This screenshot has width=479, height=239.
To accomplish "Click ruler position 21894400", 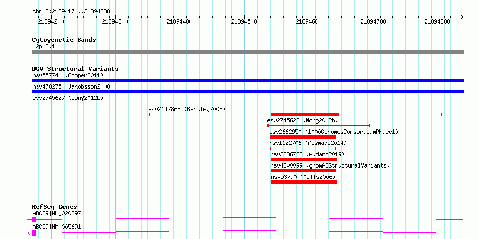I will [x=180, y=21].
